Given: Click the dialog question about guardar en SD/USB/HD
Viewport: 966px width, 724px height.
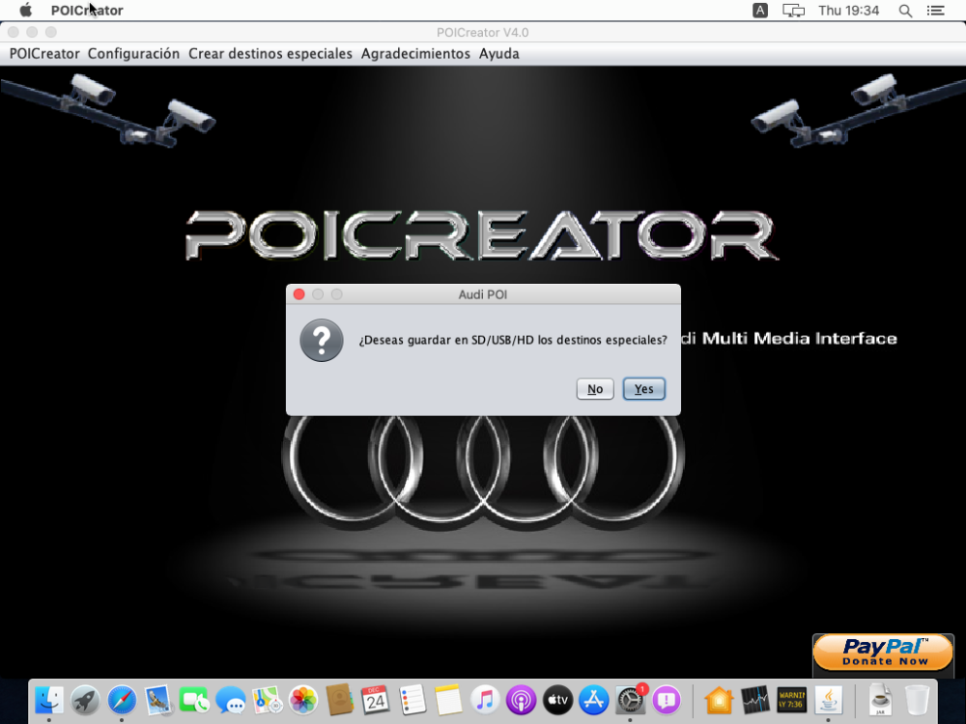Looking at the screenshot, I should click(513, 340).
